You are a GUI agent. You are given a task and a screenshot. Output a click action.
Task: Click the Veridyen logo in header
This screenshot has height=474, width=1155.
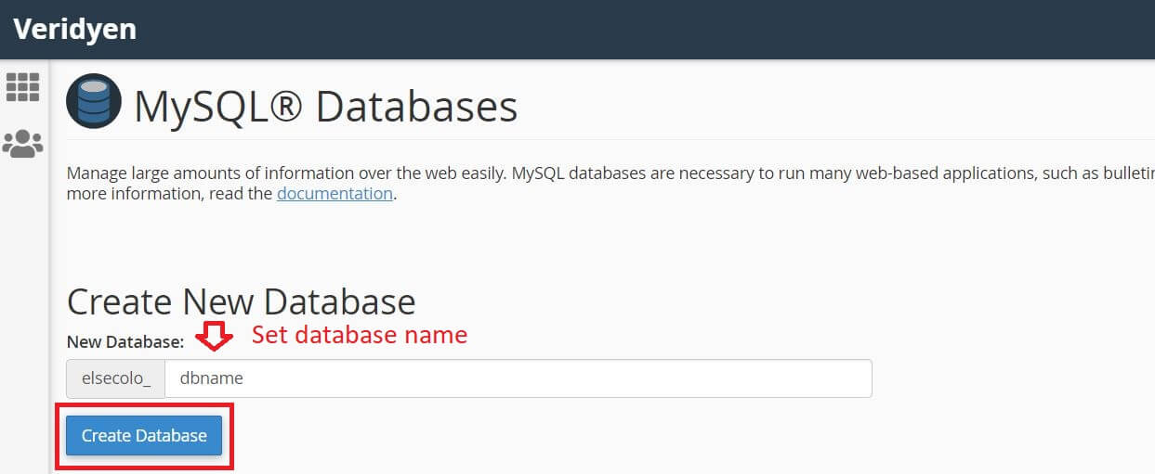75,29
